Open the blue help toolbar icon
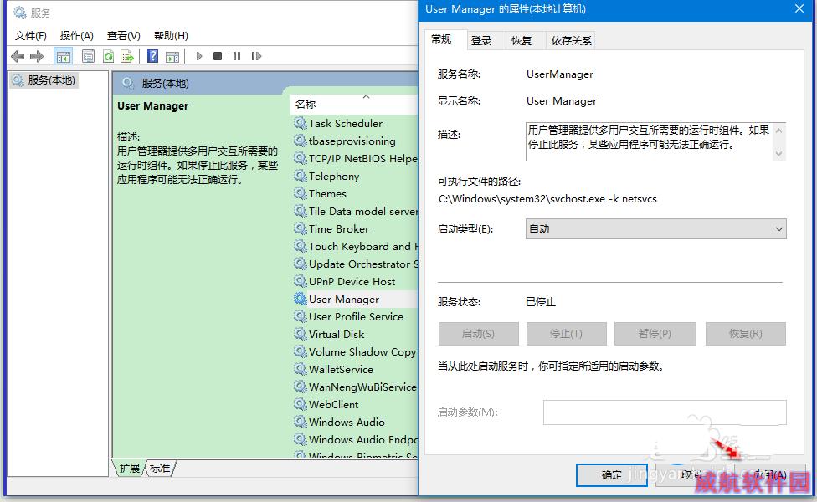Viewport: 817px width, 502px height. [x=152, y=56]
